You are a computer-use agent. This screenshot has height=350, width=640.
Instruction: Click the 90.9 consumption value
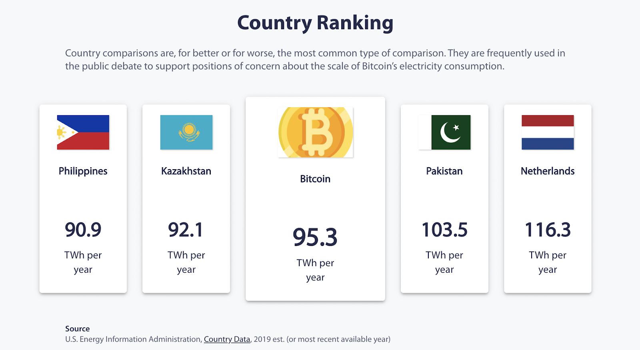pyautogui.click(x=83, y=230)
